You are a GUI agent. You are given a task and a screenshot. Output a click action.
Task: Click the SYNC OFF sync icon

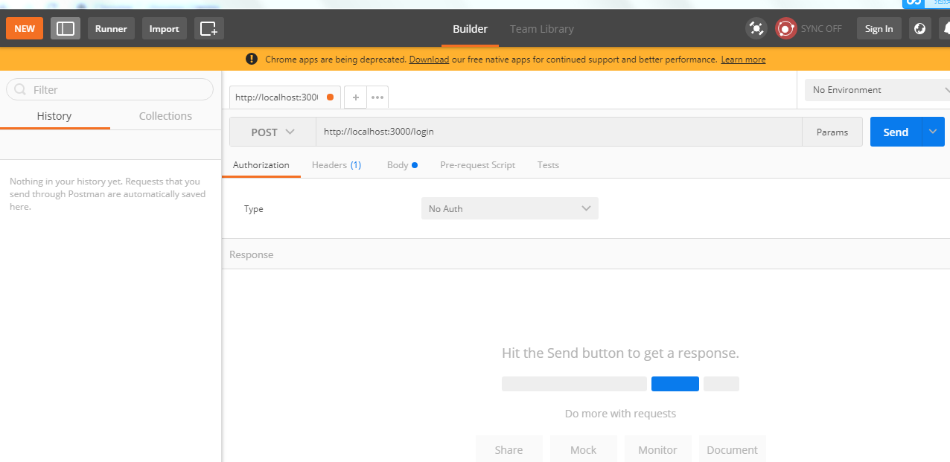pos(786,28)
